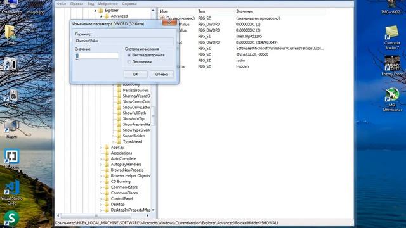Confirm the DWORD dialog with OK

click(x=135, y=74)
